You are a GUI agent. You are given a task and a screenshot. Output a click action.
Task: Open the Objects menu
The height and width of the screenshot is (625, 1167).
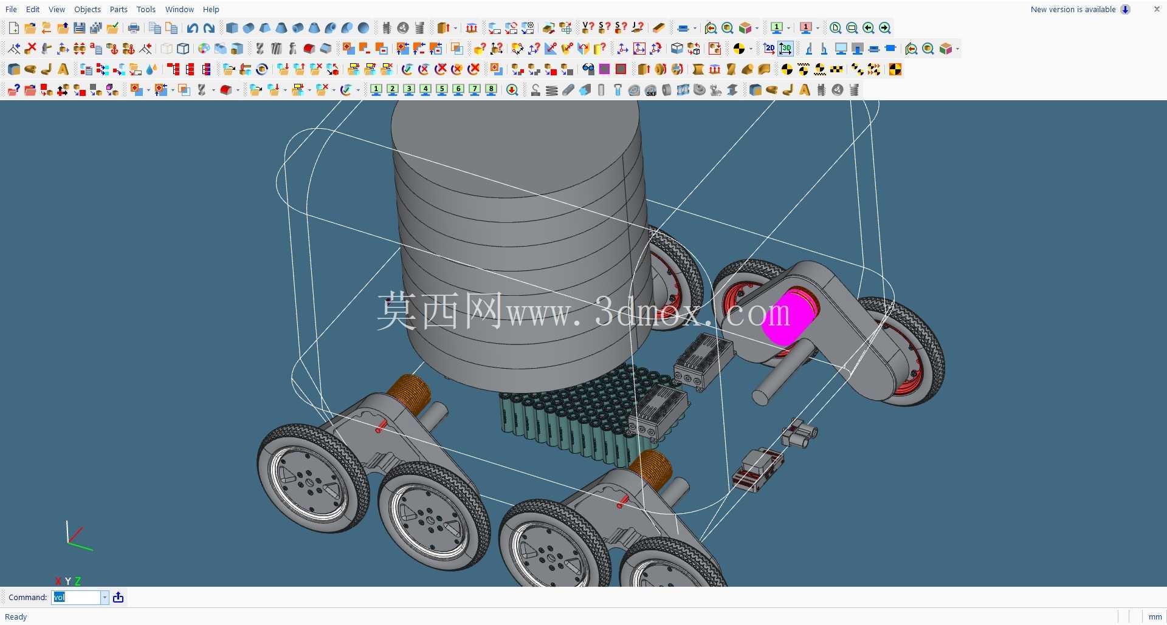(x=88, y=9)
